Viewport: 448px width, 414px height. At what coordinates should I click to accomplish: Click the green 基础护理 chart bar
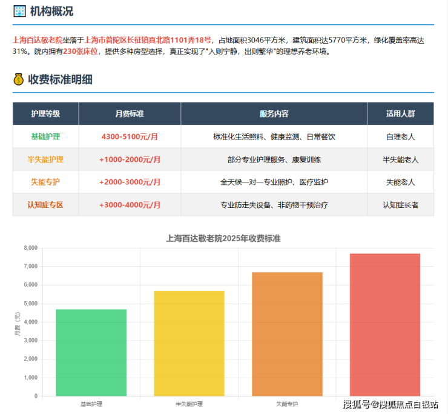coord(91,352)
